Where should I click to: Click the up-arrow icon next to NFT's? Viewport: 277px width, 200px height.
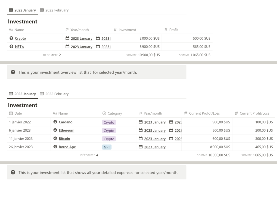(12, 47)
